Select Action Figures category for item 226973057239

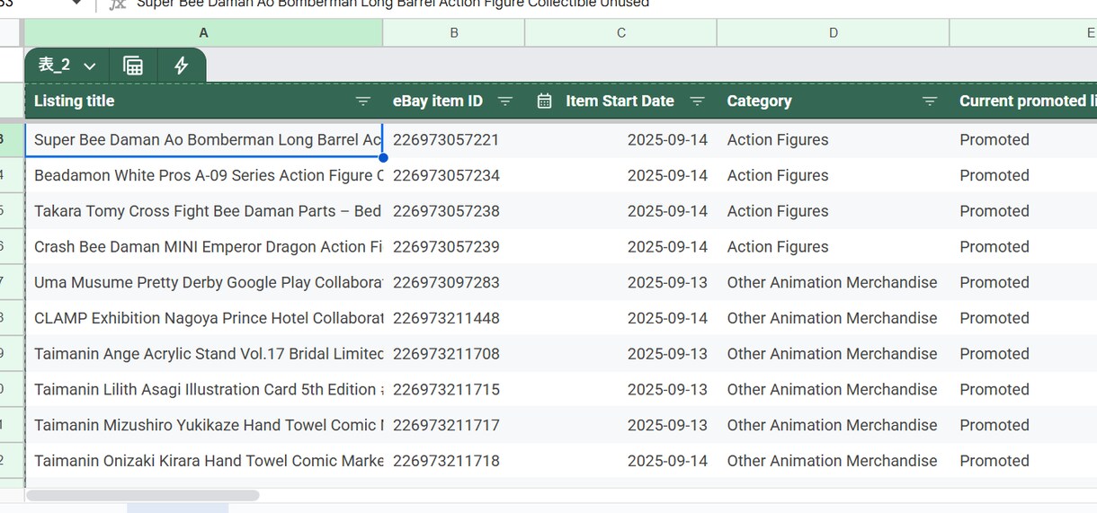[x=834, y=247]
